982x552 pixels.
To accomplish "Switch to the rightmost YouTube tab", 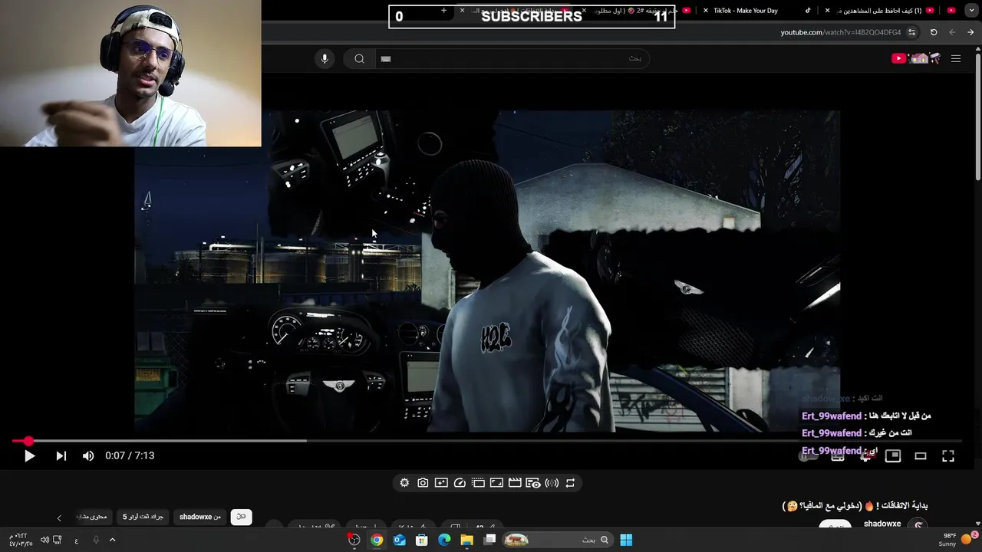I will coord(952,11).
